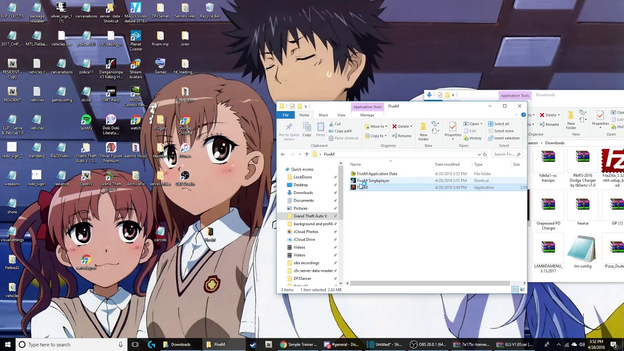Click the file list horizontal scrollbar
Image resolution: width=624 pixels, height=351 pixels.
(x=430, y=283)
